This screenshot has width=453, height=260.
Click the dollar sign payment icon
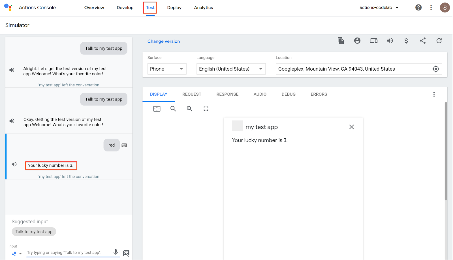pos(406,41)
